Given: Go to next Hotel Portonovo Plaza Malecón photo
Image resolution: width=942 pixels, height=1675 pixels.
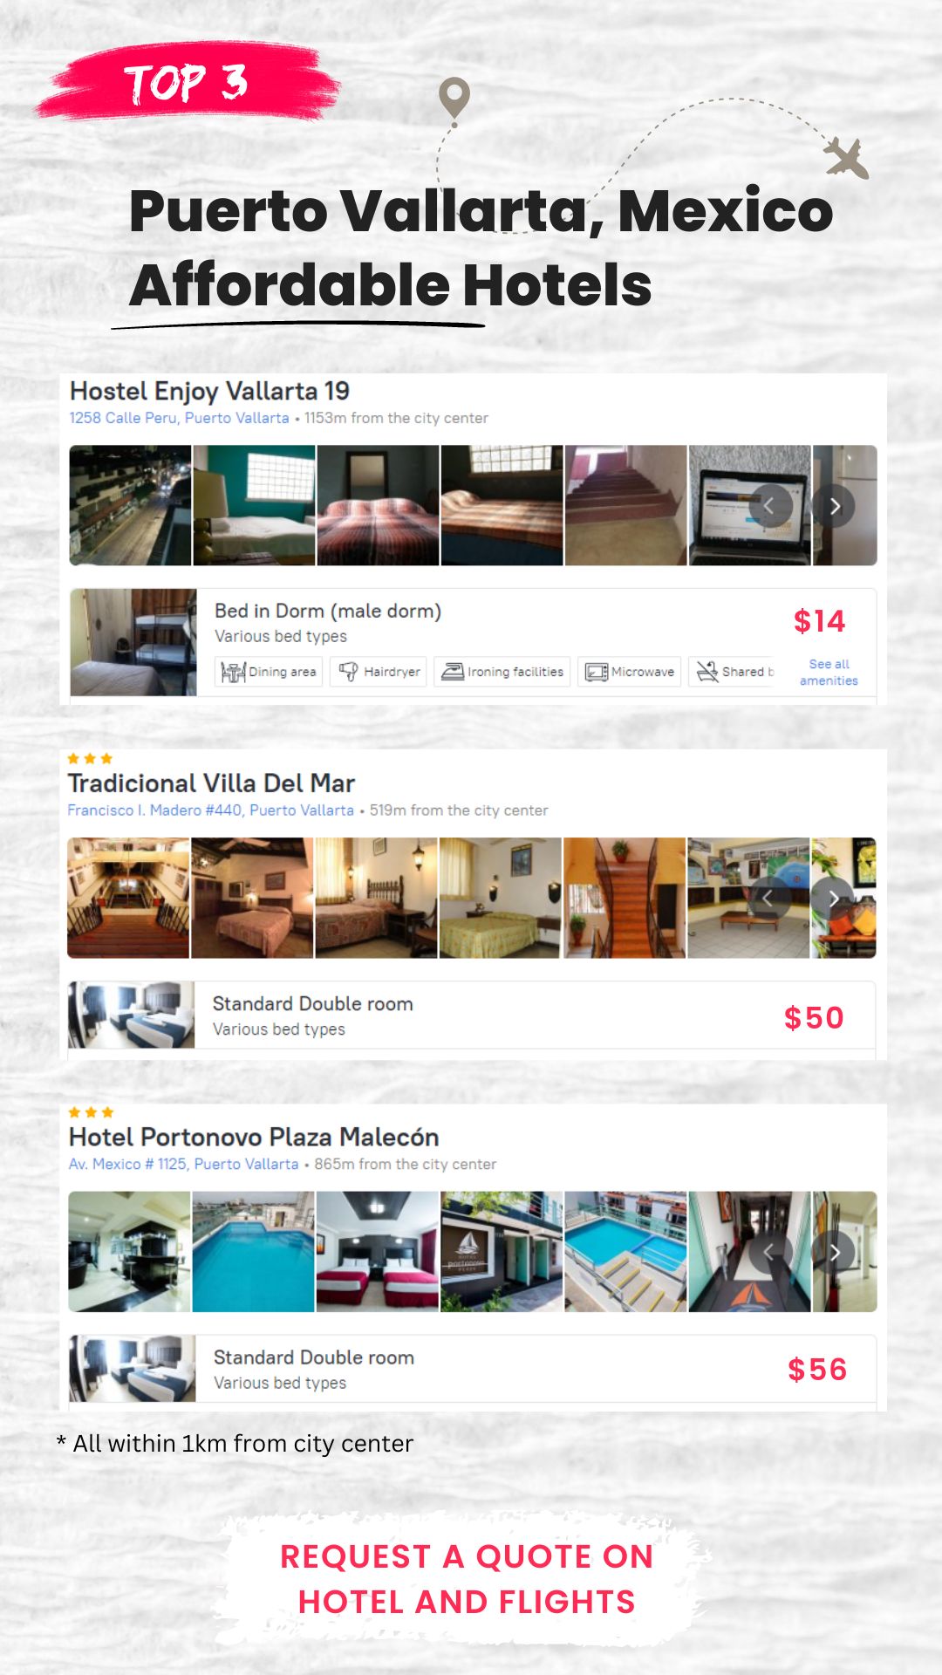Looking at the screenshot, I should [x=835, y=1253].
